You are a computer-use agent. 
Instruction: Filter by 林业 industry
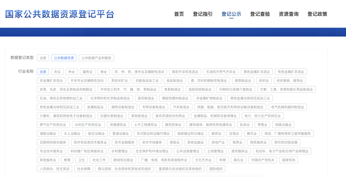click(x=72, y=72)
